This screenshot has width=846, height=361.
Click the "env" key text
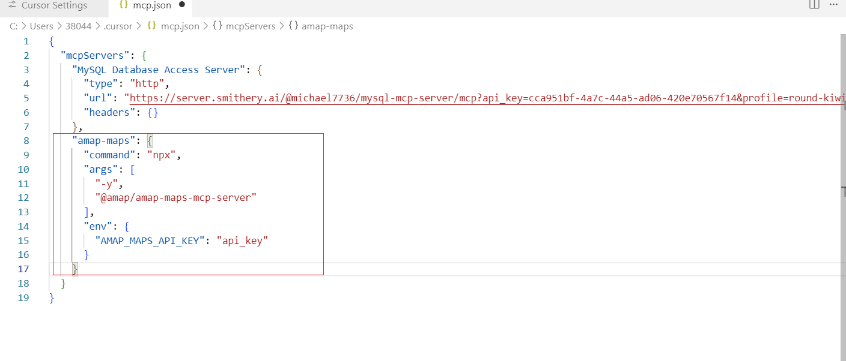click(98, 227)
